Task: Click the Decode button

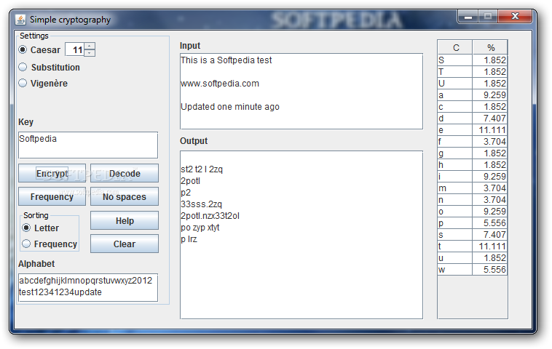Action: tap(125, 173)
